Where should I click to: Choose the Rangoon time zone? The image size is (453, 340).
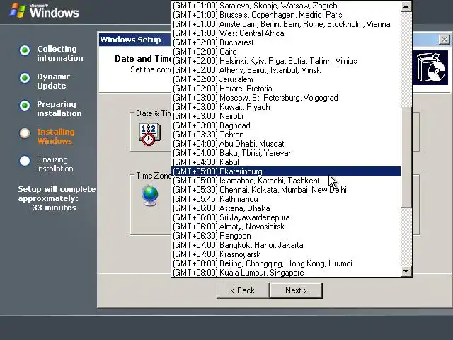coord(286,236)
